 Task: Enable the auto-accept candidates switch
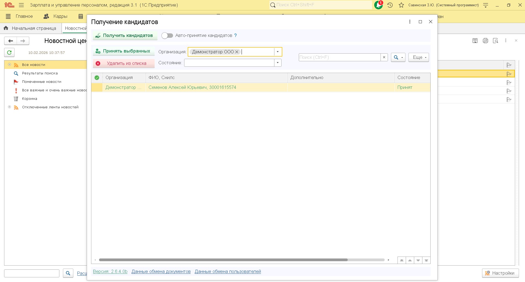click(x=167, y=36)
